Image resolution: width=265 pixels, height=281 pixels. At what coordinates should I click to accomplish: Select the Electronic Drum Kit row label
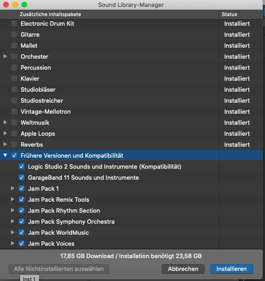point(47,23)
